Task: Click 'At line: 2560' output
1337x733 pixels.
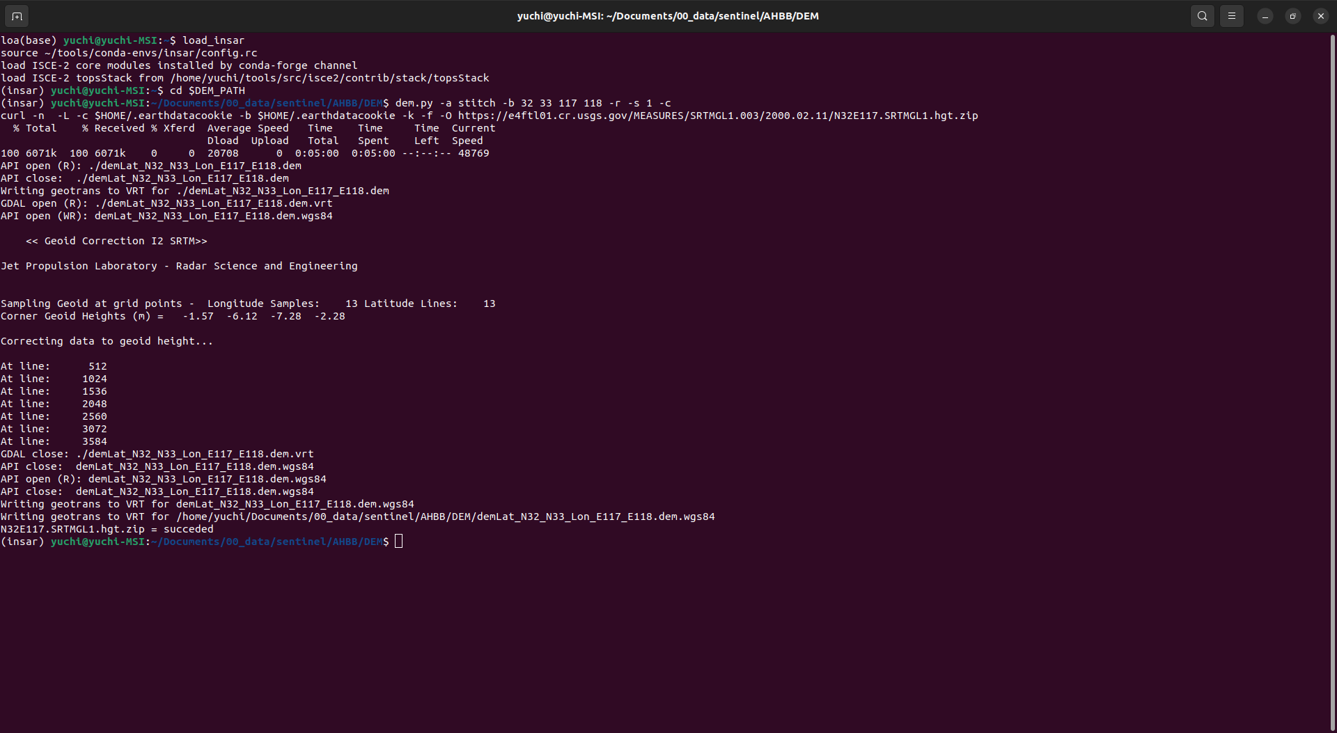Action: (54, 416)
